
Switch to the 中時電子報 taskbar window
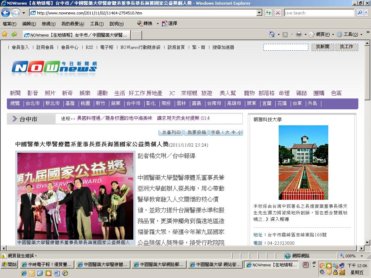(47, 265)
